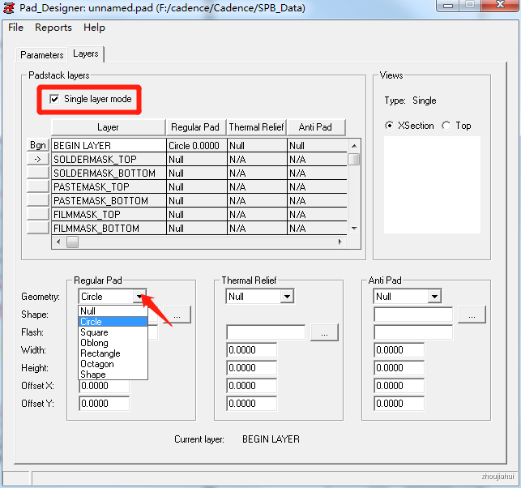Choose Null in the geometry list
The height and width of the screenshot is (488, 521).
point(113,311)
